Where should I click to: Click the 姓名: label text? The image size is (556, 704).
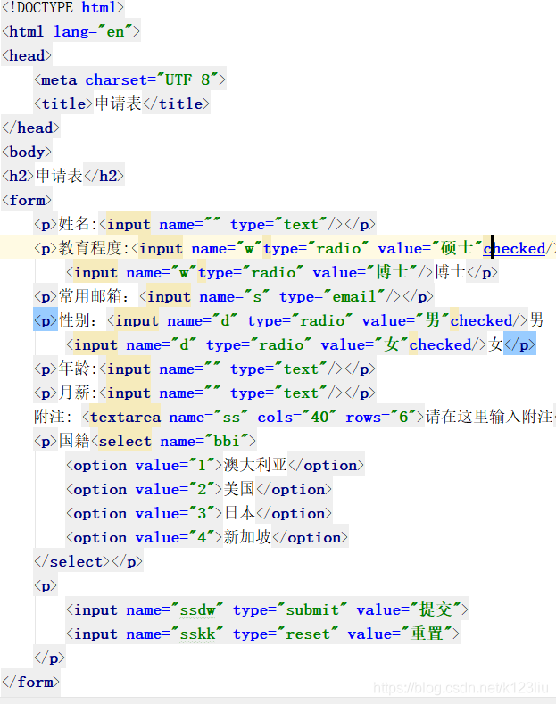[78, 224]
